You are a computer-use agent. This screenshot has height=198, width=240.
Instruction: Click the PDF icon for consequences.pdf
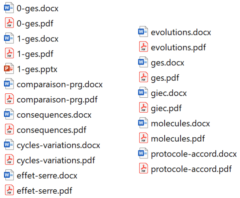click(9, 130)
